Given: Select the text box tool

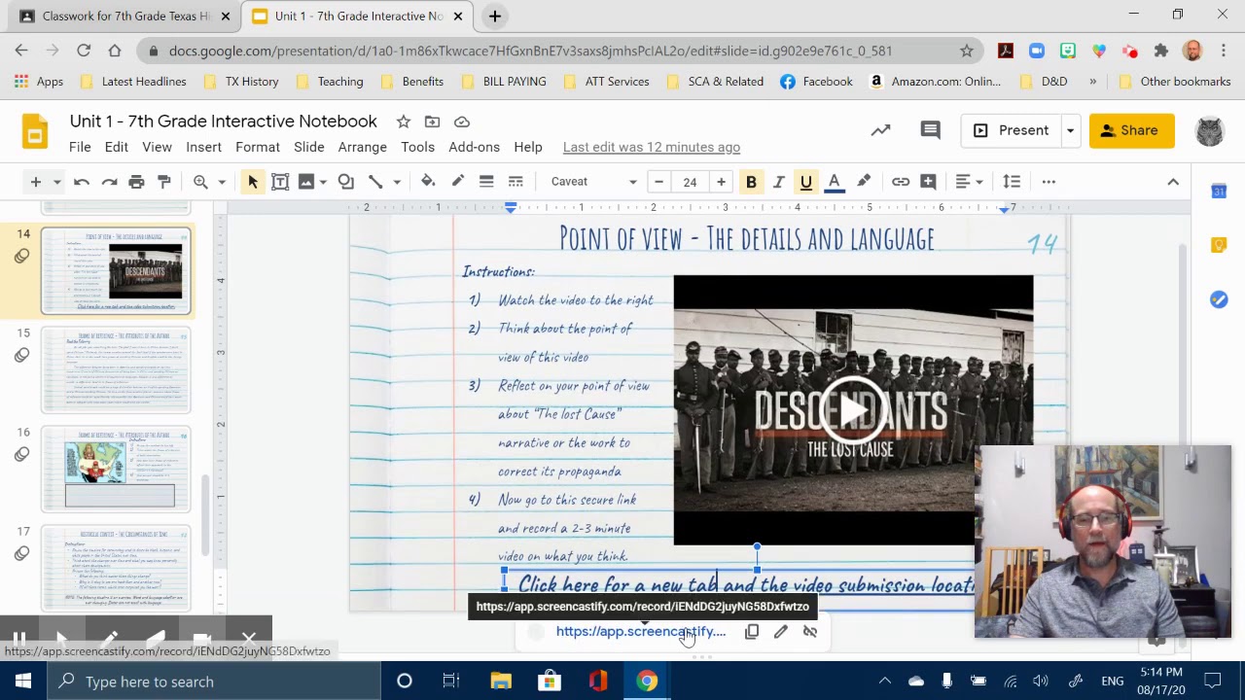Looking at the screenshot, I should [x=280, y=182].
